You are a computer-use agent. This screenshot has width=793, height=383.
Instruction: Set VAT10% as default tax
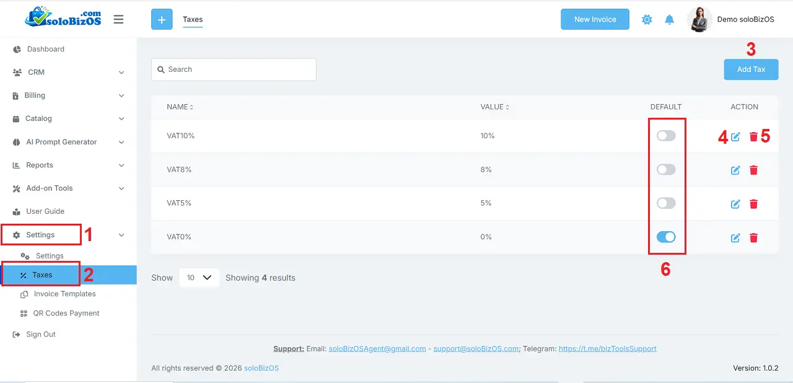pos(666,136)
